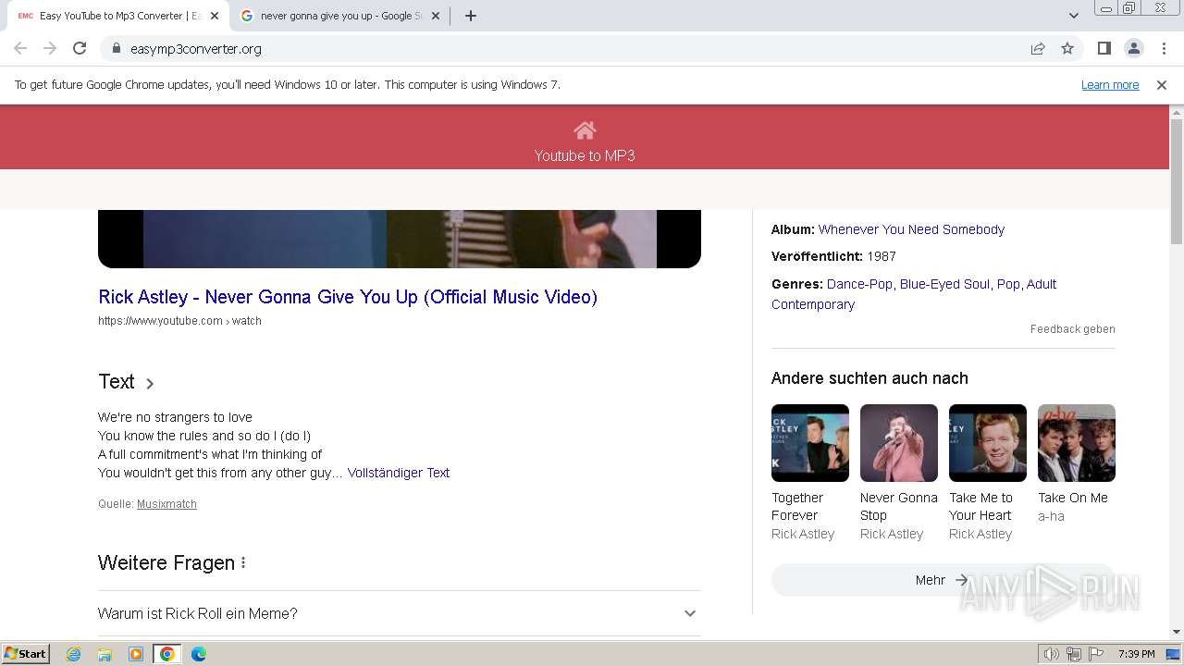Open File Explorer from taskbar

[x=105, y=654]
